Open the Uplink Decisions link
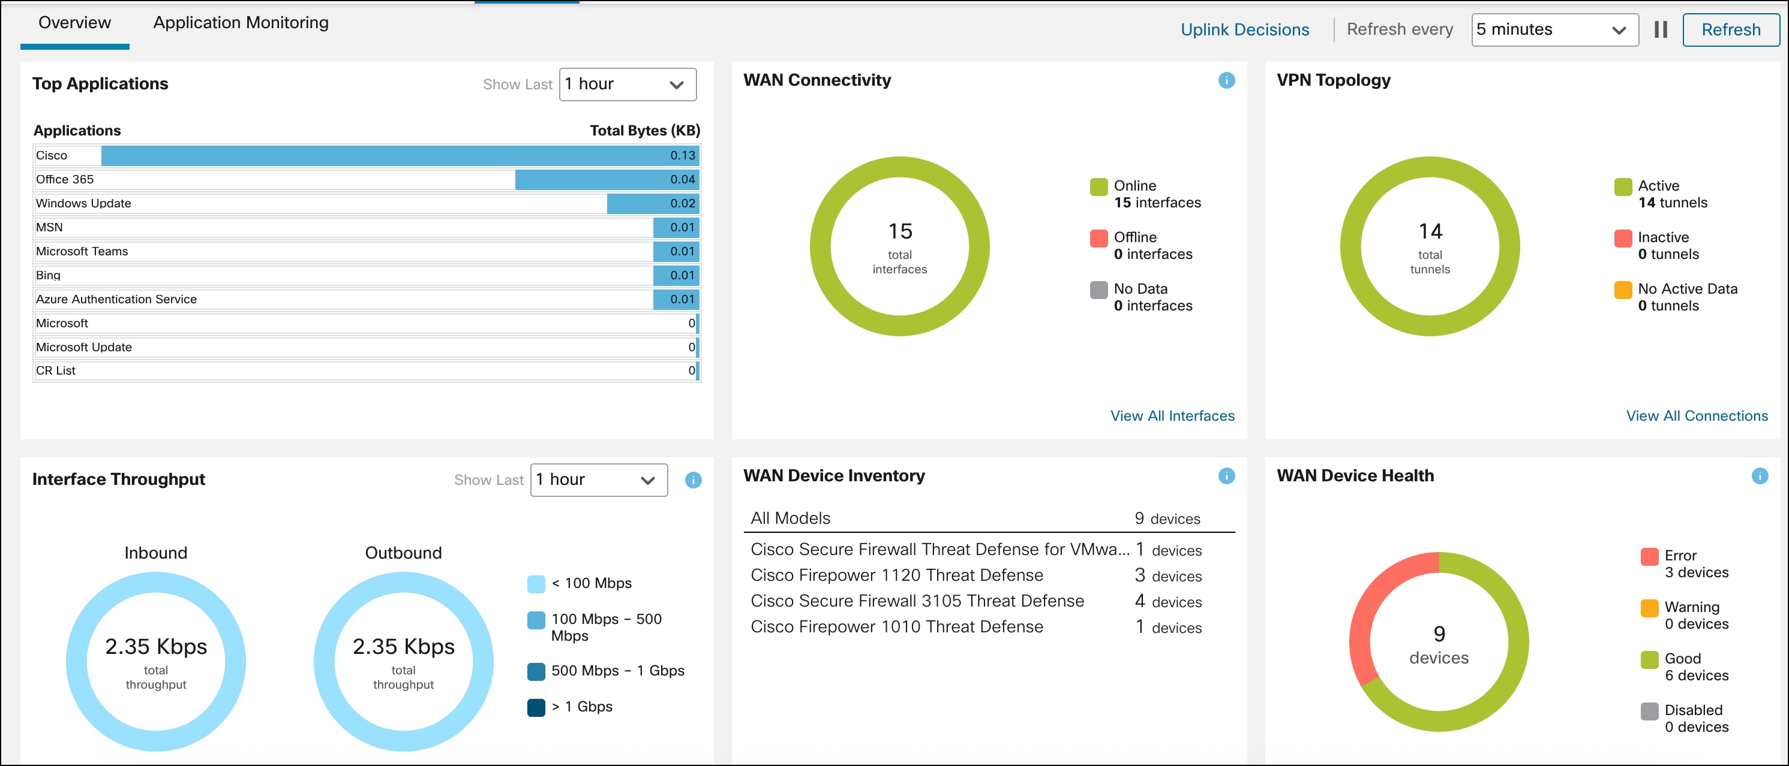 [1244, 30]
